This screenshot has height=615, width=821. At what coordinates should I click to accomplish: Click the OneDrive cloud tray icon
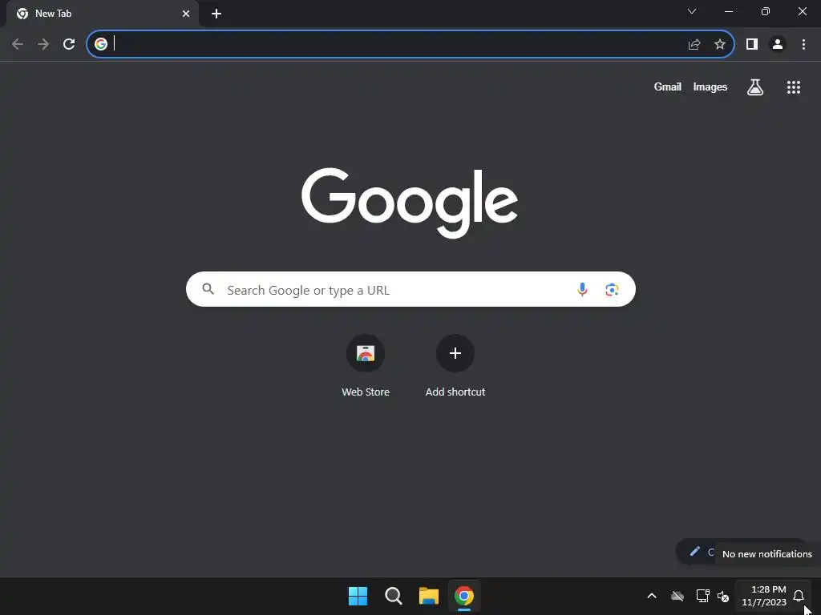[x=677, y=596]
